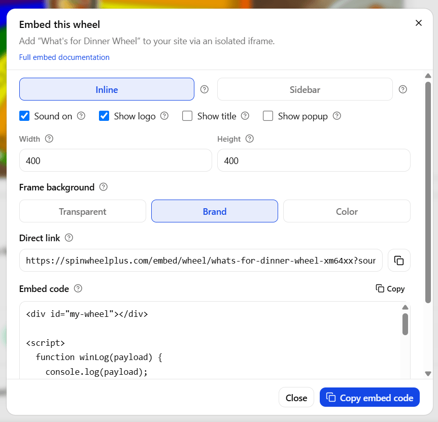
Task: Click the Copy embed code button
Action: click(x=369, y=398)
